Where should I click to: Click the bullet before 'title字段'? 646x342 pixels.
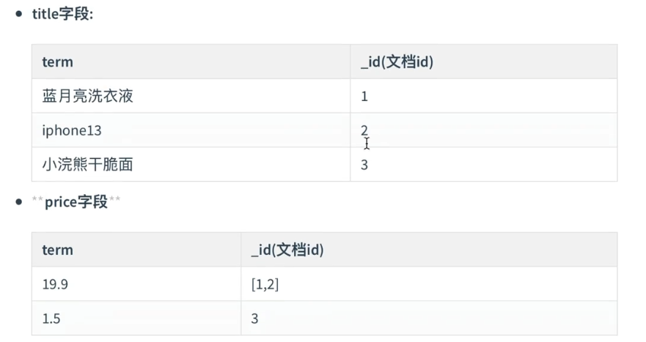[x=19, y=14]
